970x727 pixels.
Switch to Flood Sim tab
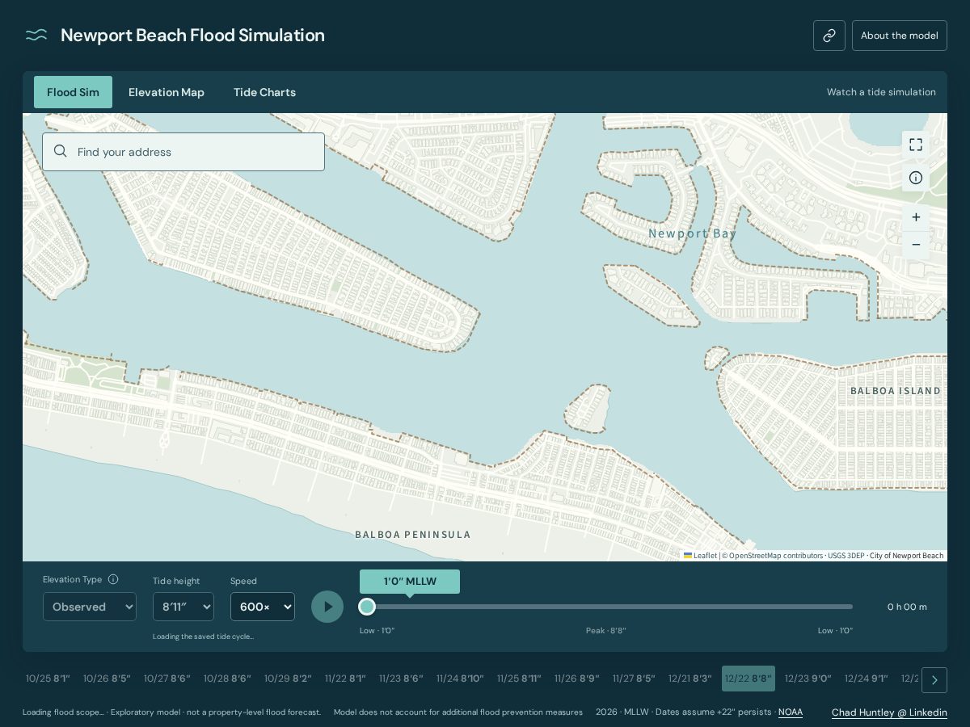tap(73, 92)
